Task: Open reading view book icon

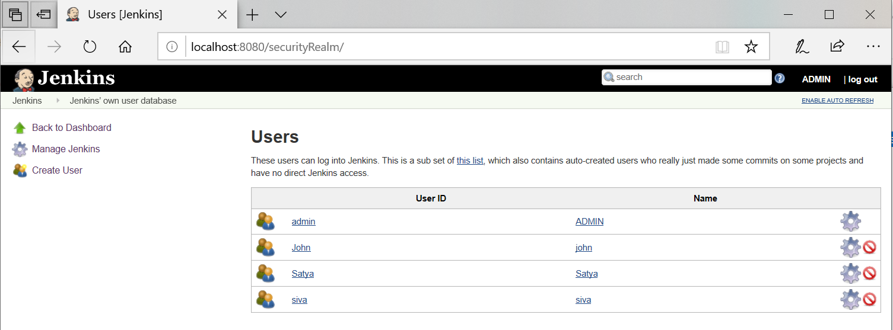Action: coord(722,47)
